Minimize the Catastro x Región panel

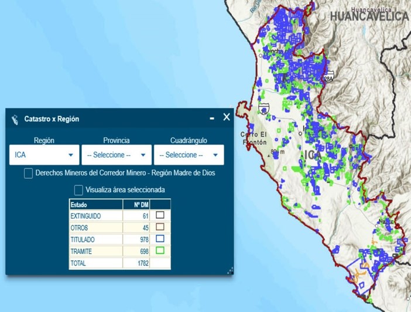[212, 118]
